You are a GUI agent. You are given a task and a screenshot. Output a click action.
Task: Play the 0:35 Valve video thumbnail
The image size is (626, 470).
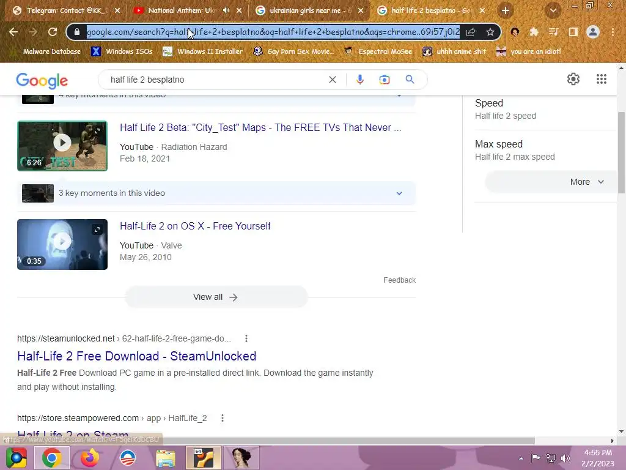62,244
